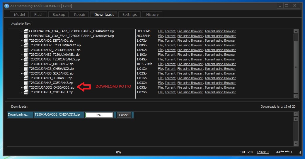
Task: Click the Downloading... status cell
Action: tap(21, 115)
